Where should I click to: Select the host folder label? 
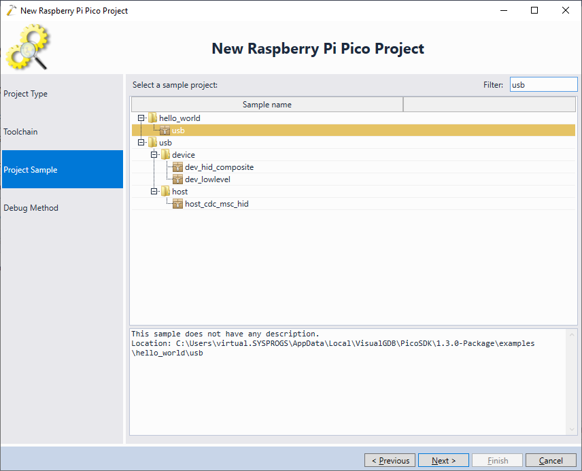(180, 192)
